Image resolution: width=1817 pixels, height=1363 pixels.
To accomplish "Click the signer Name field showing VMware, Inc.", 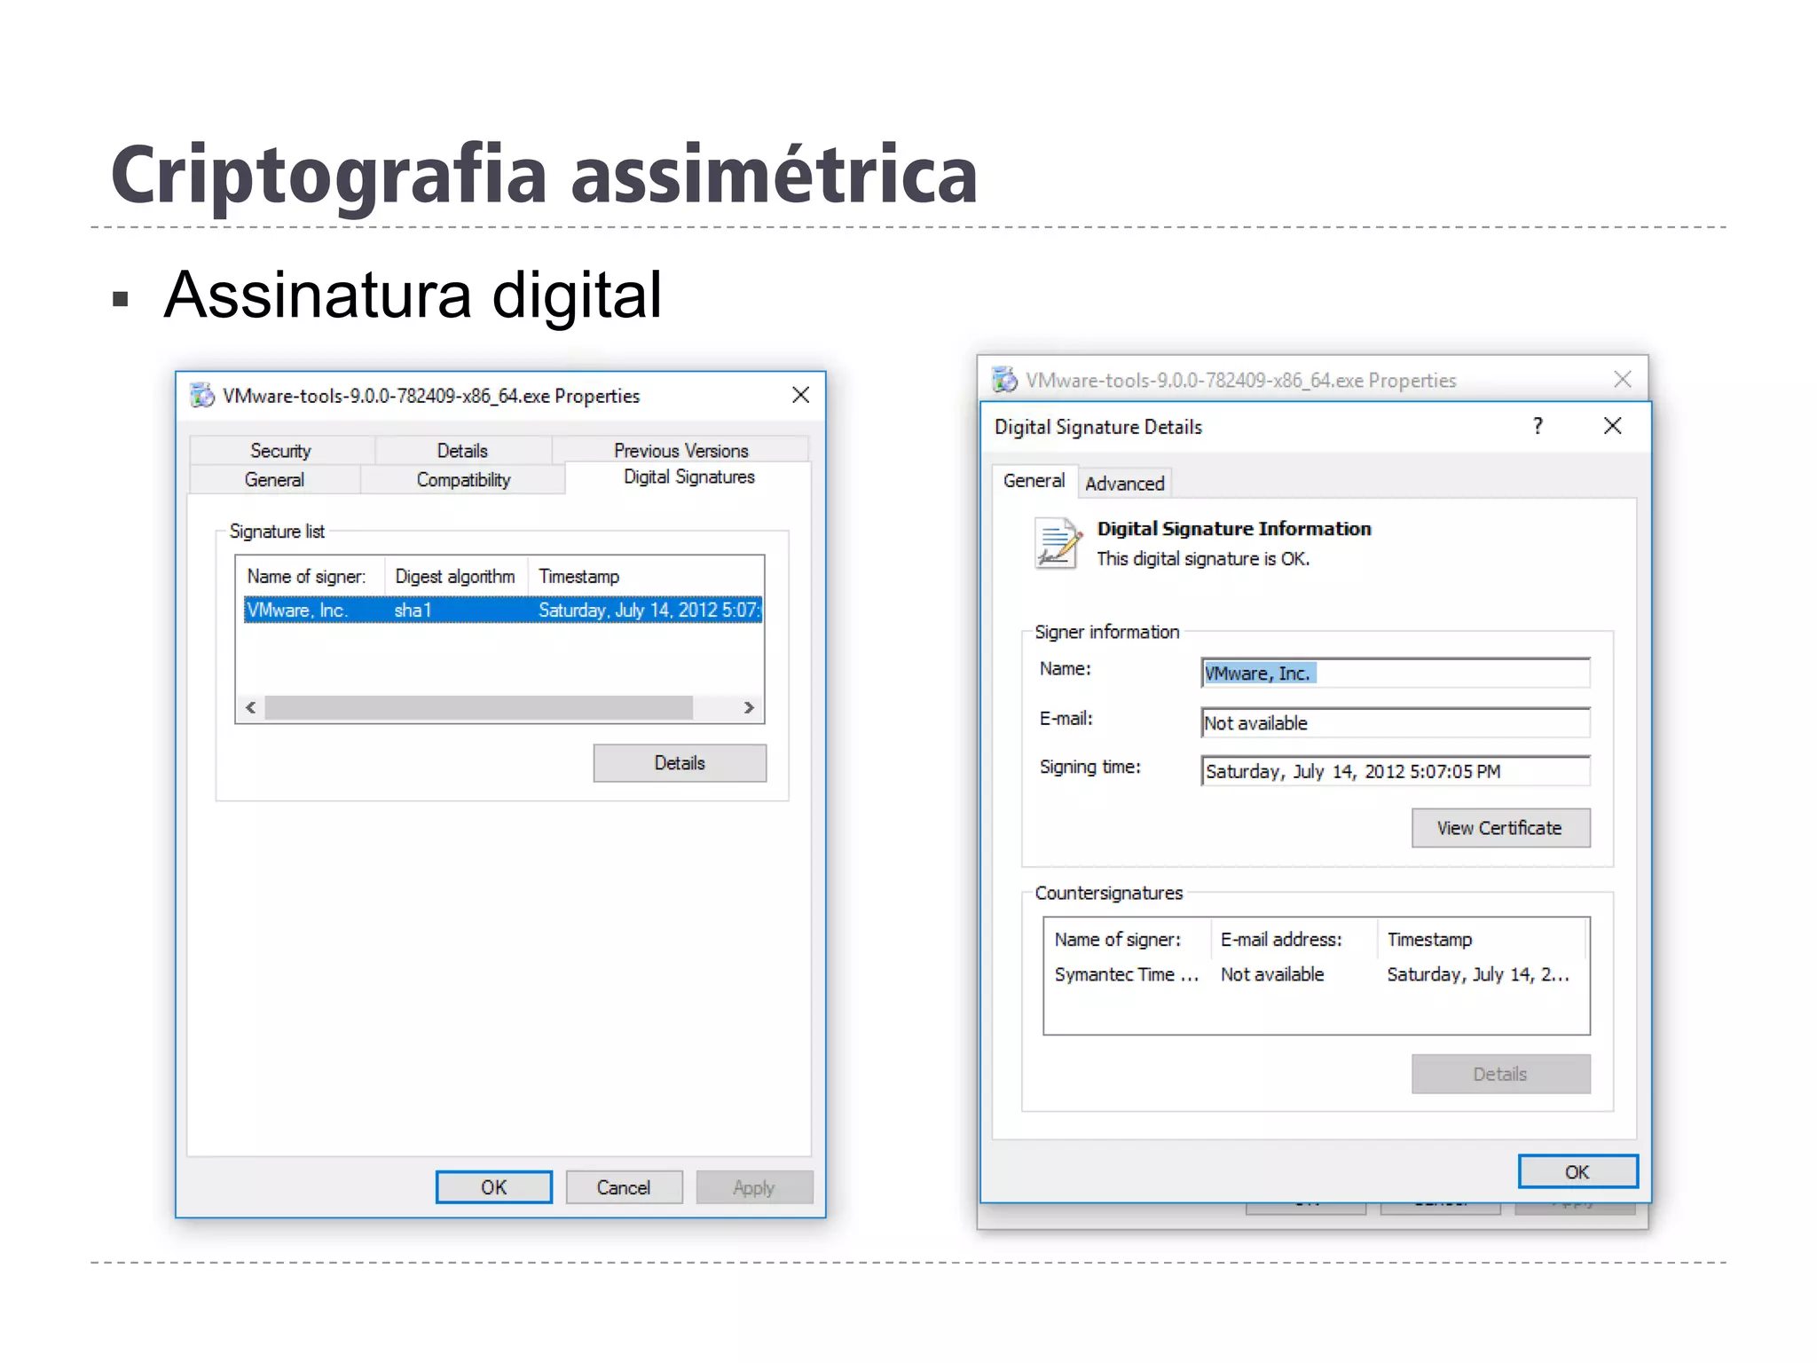I will pyautogui.click(x=1396, y=674).
